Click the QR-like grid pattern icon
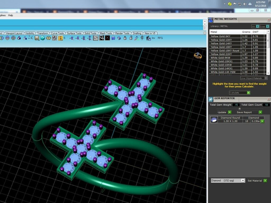 [55, 38]
